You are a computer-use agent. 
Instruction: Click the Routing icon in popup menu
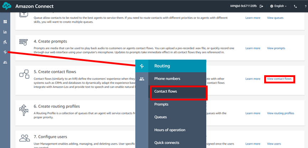coord(142,66)
